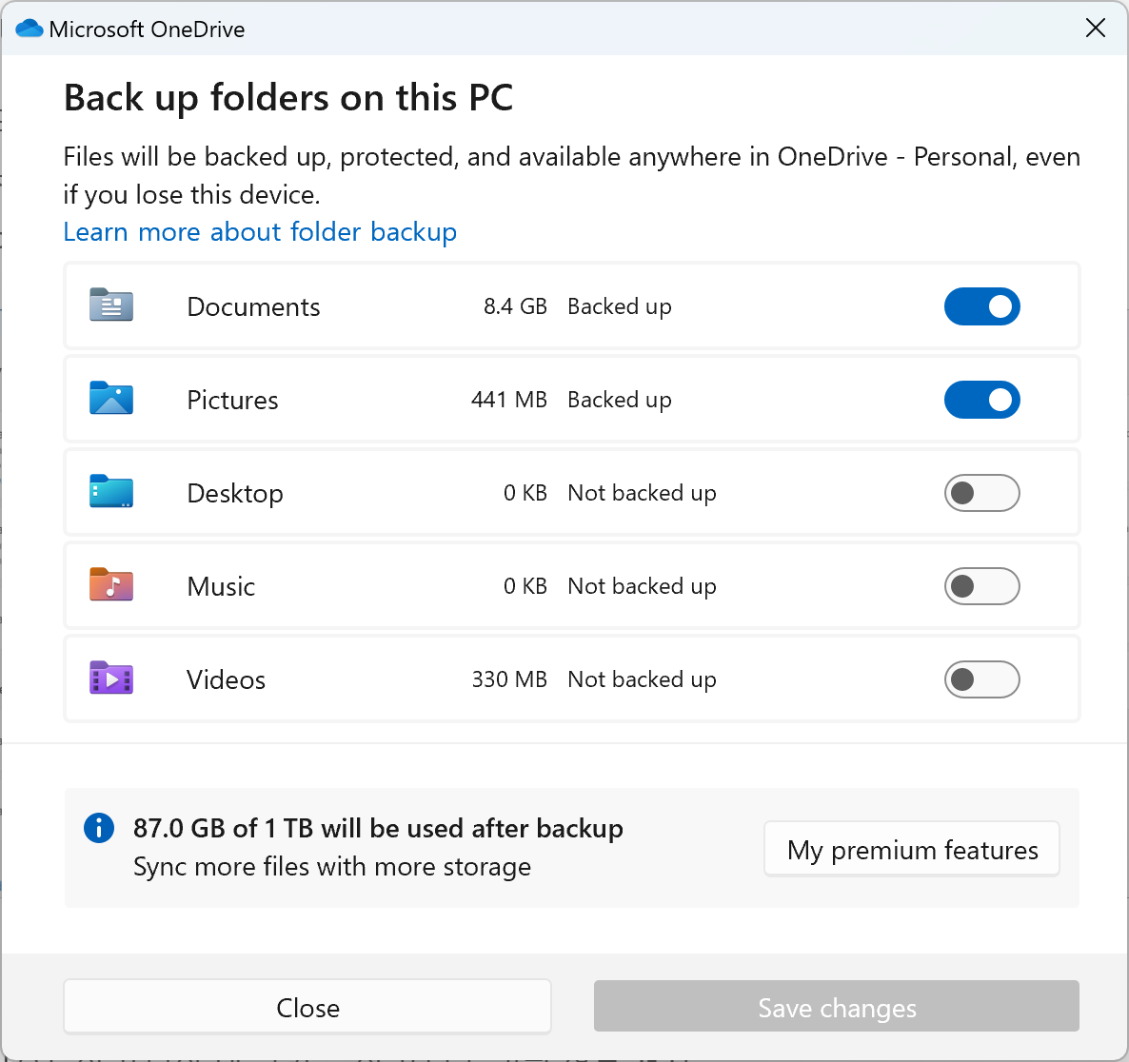
Task: Turn off Pictures backup toggle
Action: (982, 400)
